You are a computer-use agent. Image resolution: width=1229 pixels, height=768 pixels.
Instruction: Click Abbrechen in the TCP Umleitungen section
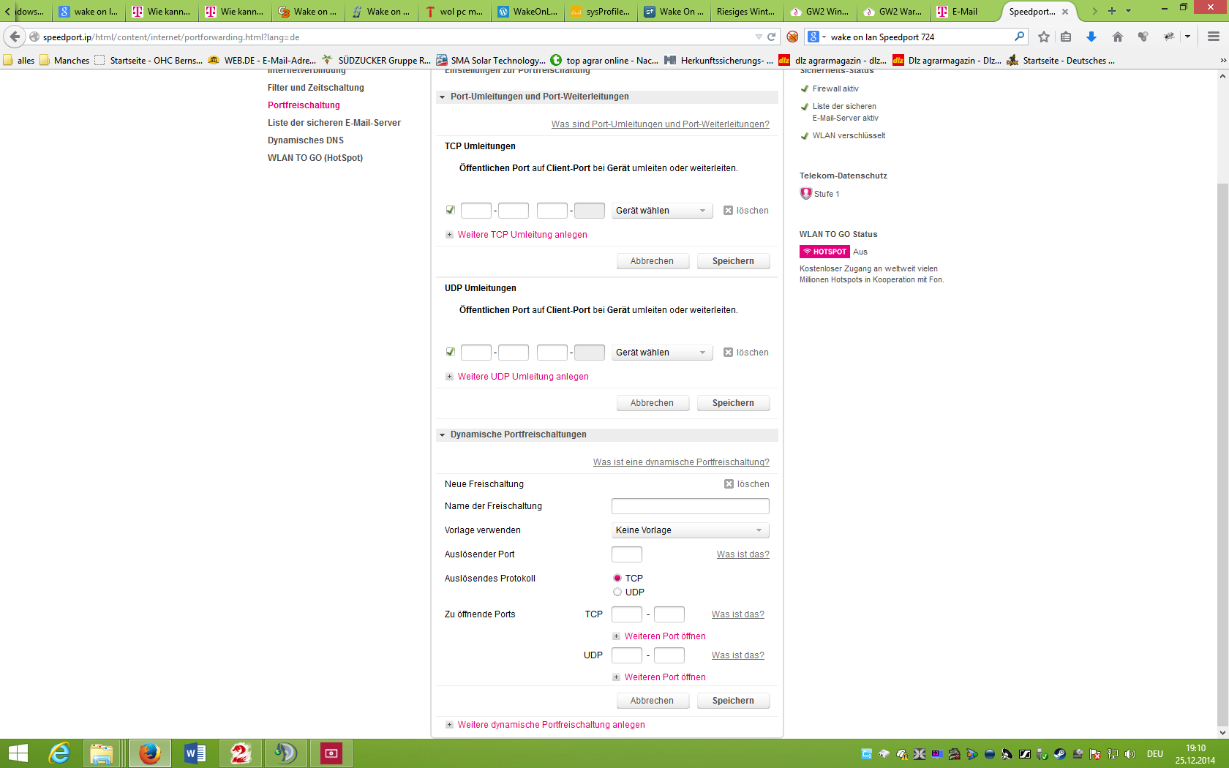[653, 261]
